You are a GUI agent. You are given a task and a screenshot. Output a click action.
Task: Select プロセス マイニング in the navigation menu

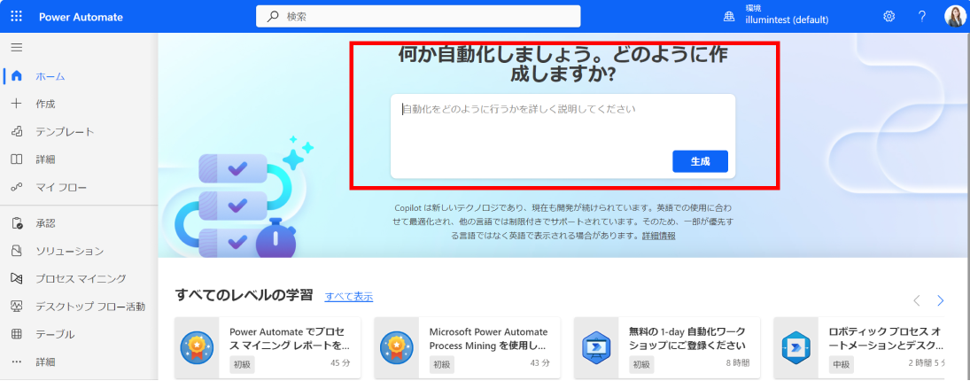81,278
